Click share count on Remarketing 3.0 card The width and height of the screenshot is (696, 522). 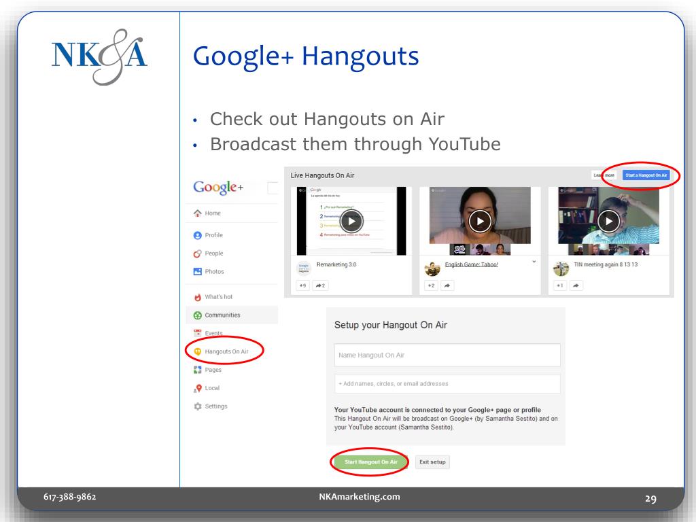(x=321, y=285)
